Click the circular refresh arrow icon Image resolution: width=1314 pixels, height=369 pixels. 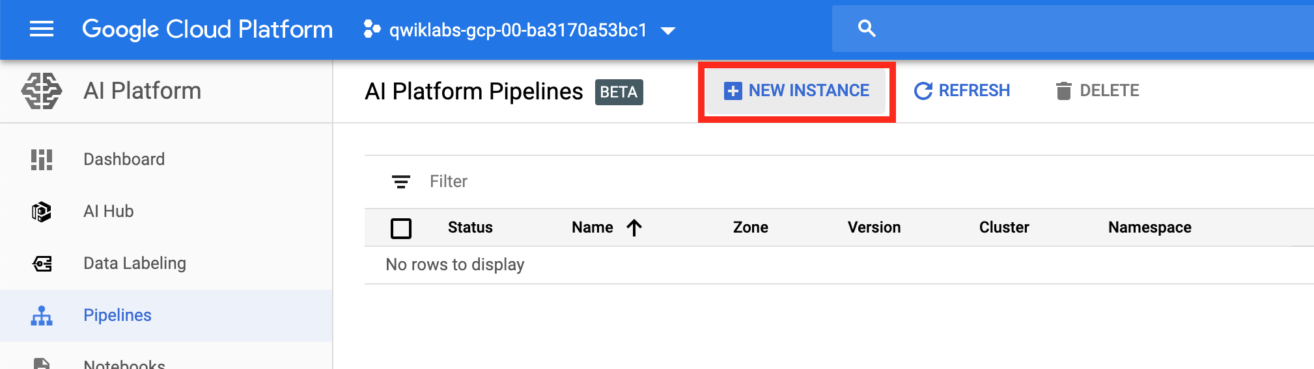tap(923, 91)
